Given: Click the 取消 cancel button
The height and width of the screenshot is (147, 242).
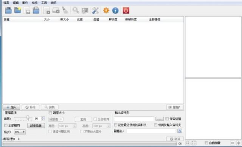Looking at the screenshot, I should click(x=175, y=139).
